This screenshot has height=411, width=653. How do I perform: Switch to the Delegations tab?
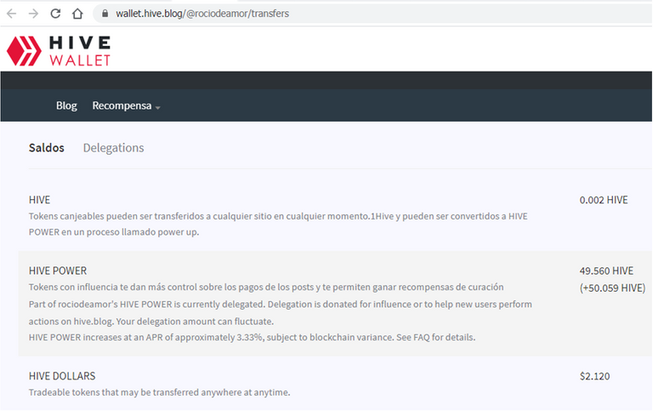click(x=113, y=148)
